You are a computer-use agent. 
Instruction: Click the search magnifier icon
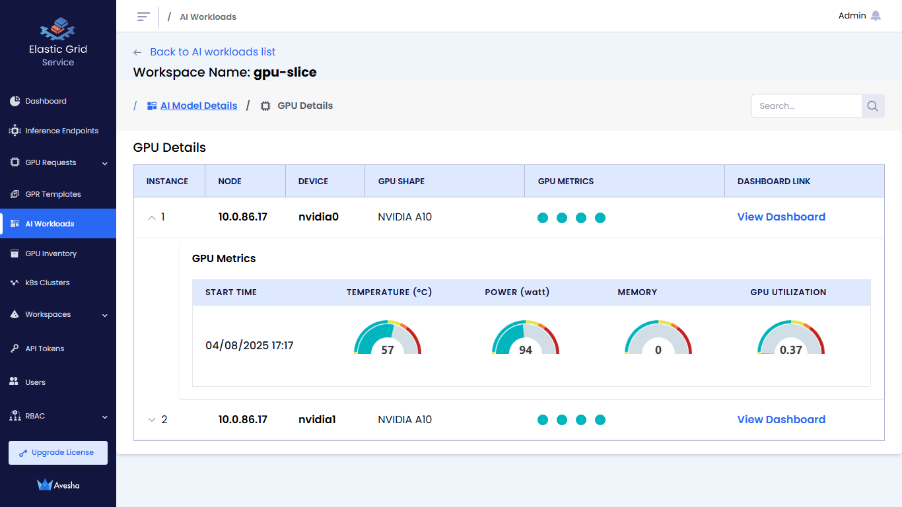[872, 106]
